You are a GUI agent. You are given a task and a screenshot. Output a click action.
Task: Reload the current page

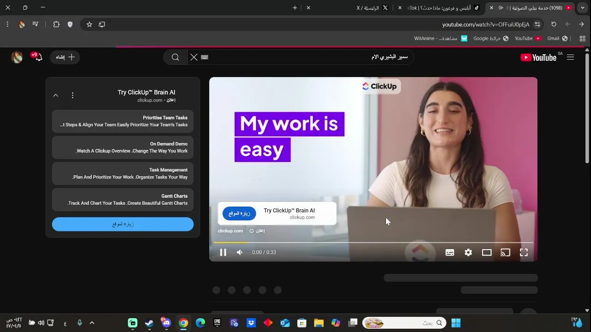click(554, 24)
